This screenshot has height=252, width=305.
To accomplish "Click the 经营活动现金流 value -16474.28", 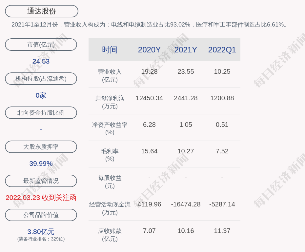I will click(x=186, y=204).
